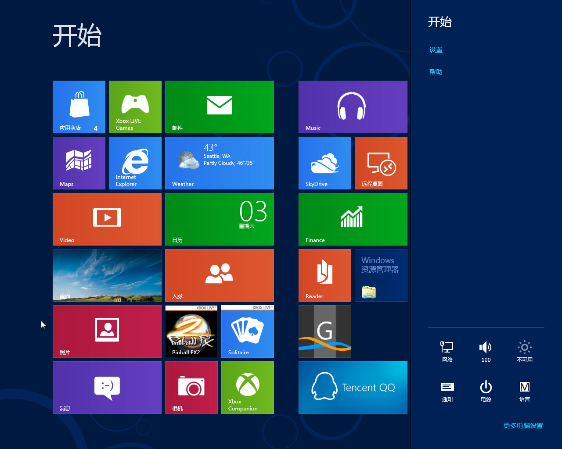The width and height of the screenshot is (562, 449).
Task: Launch the Internet Explorer tile
Action: point(135,163)
